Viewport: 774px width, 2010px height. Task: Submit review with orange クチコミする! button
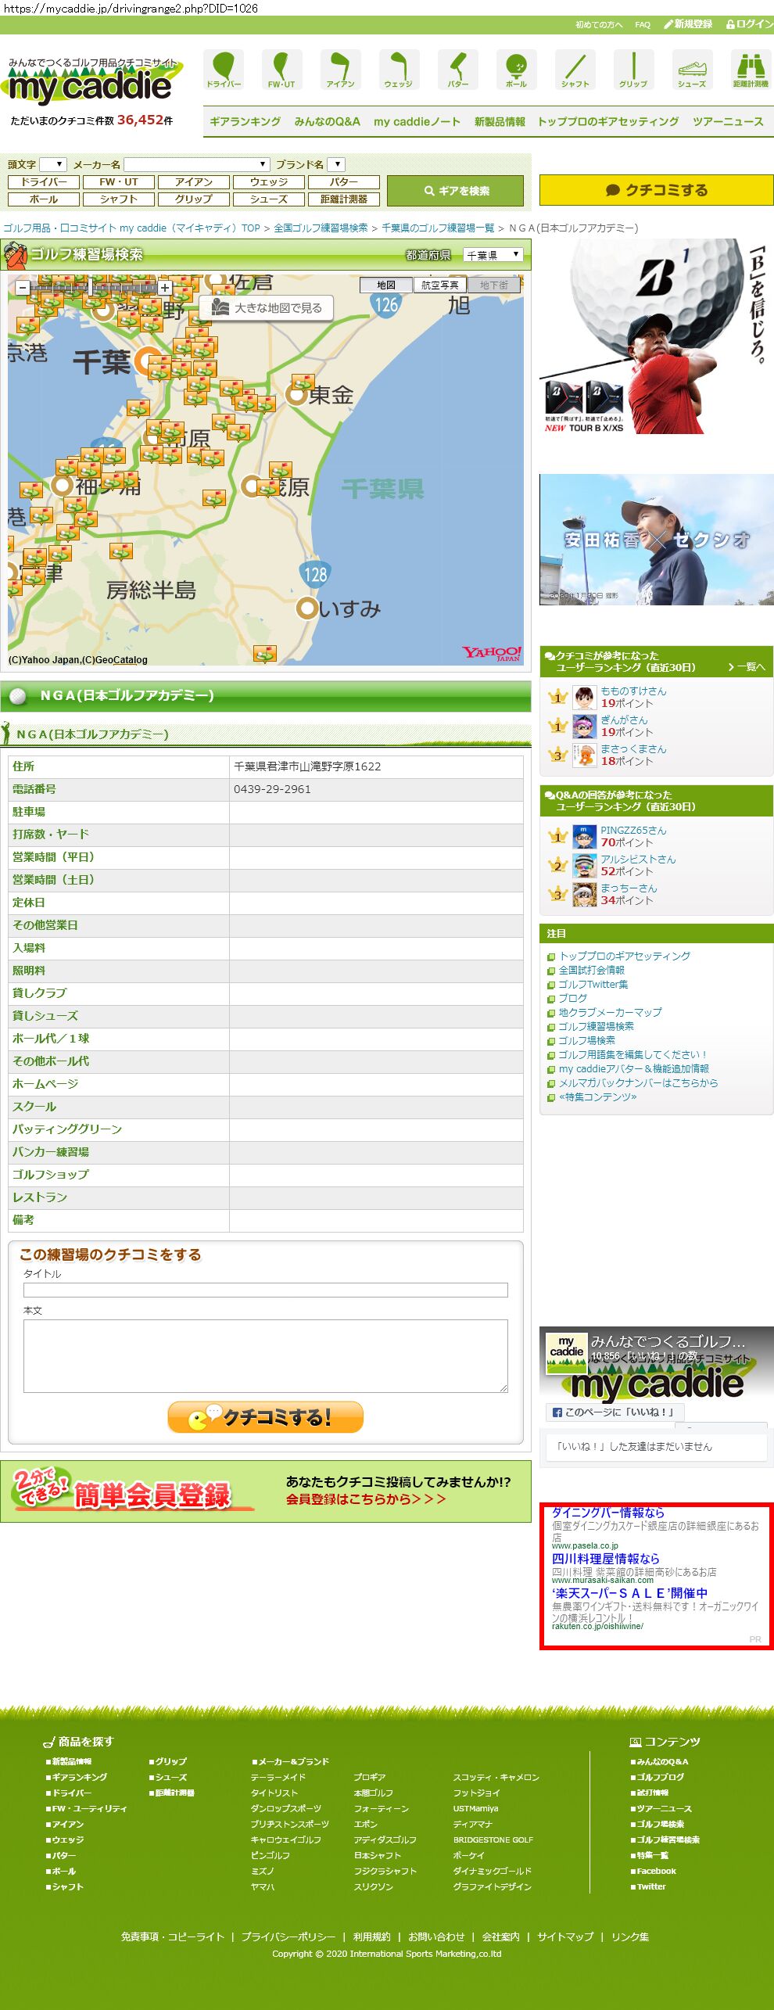[x=265, y=1417]
